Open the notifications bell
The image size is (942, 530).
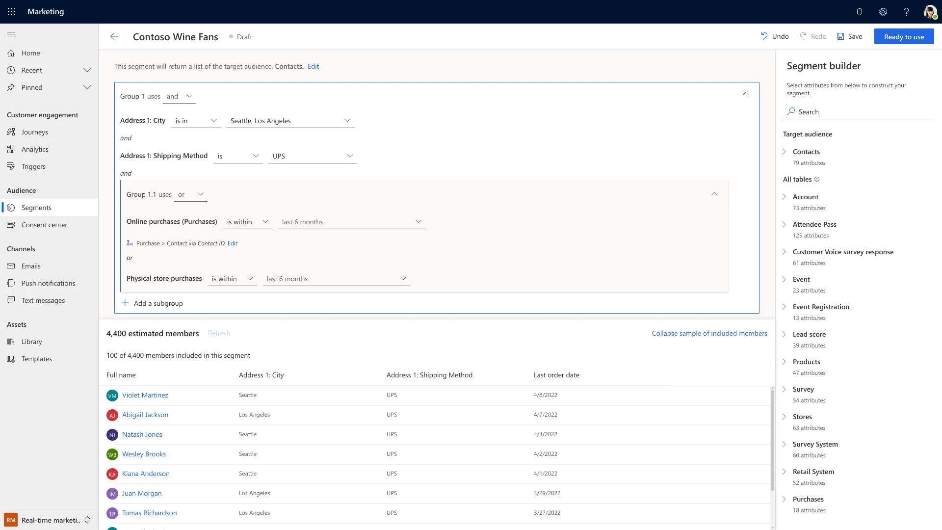pyautogui.click(x=860, y=11)
